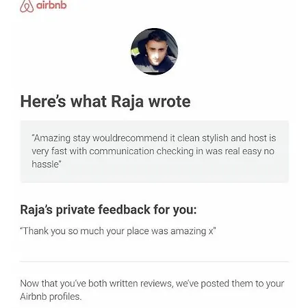Click the word "hassle" ending the review
Image resolution: width=308 pixels, height=308 pixels.
click(45, 164)
